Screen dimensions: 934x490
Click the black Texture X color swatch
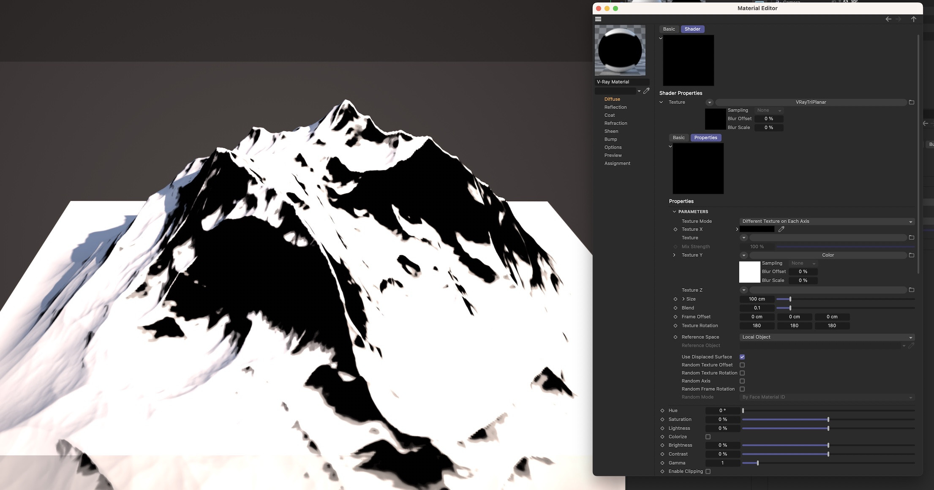click(757, 229)
